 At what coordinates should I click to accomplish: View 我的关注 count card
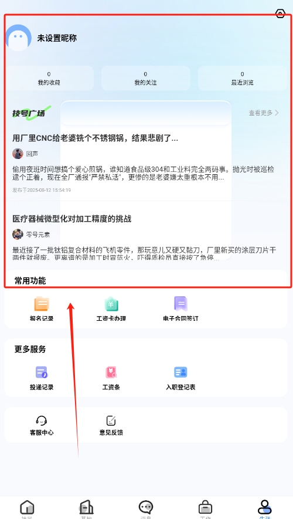(145, 78)
